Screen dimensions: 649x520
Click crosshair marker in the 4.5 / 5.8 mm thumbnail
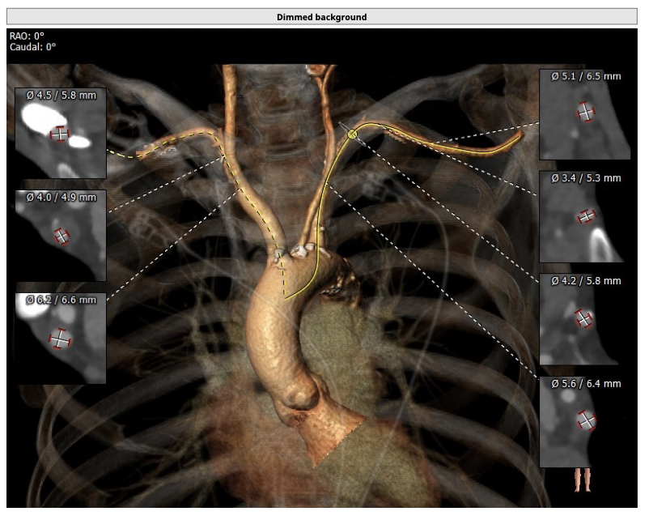pos(58,134)
